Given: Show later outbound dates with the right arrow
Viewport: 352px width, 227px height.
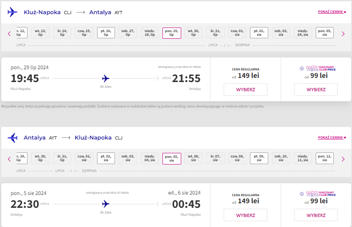Looking at the screenshot, I should (343, 34).
